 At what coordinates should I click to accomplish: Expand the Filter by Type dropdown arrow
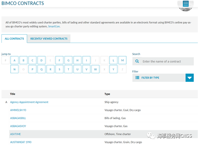[x=190, y=78]
